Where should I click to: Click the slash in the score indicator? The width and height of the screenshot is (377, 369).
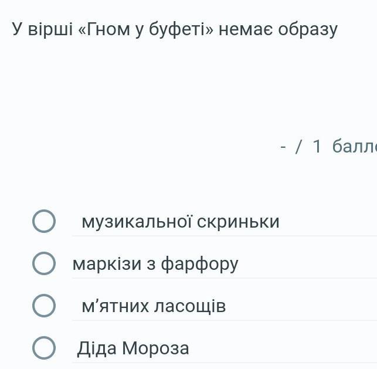click(x=298, y=146)
